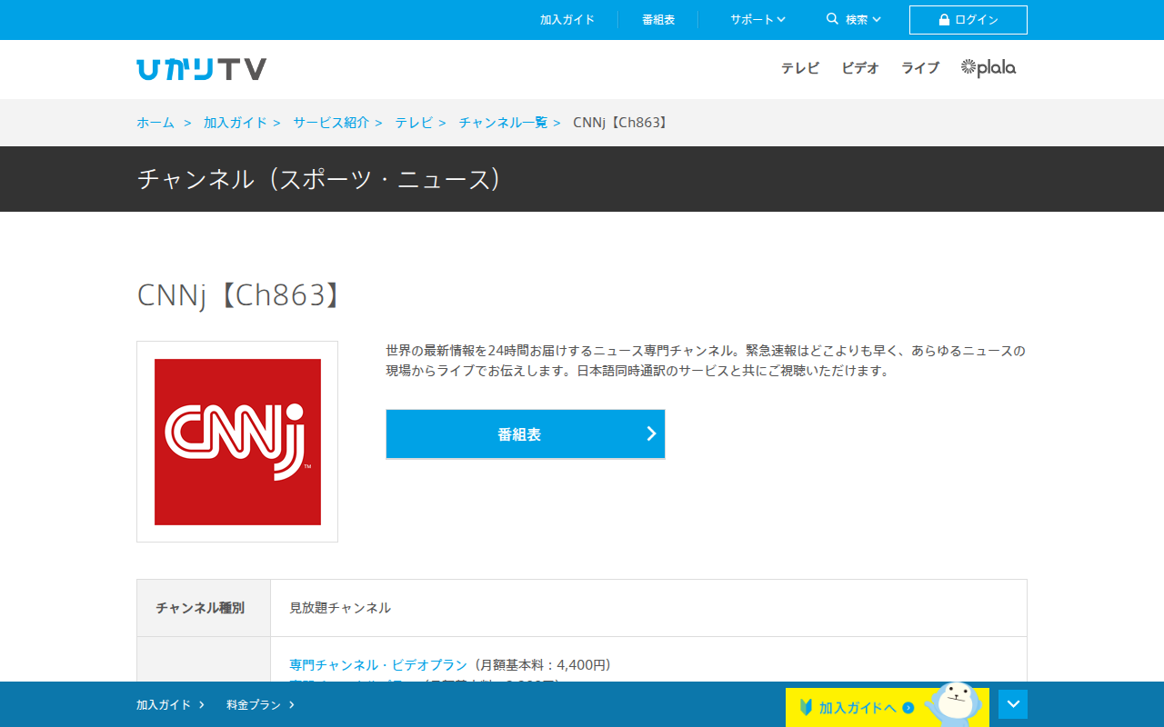The image size is (1164, 727).
Task: Click the blue 番組表 button
Action: click(x=526, y=434)
